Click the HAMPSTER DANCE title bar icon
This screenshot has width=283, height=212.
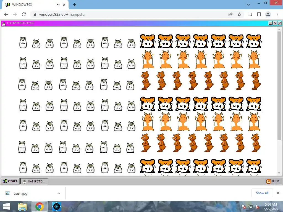pyautogui.click(x=4, y=23)
